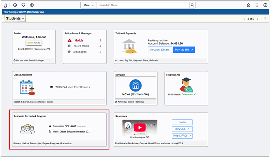The width and height of the screenshot is (270, 157).
Task: Click the Pay My Bill button
Action: [x=183, y=50]
